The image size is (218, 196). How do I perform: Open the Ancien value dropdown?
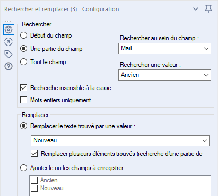click(x=165, y=75)
